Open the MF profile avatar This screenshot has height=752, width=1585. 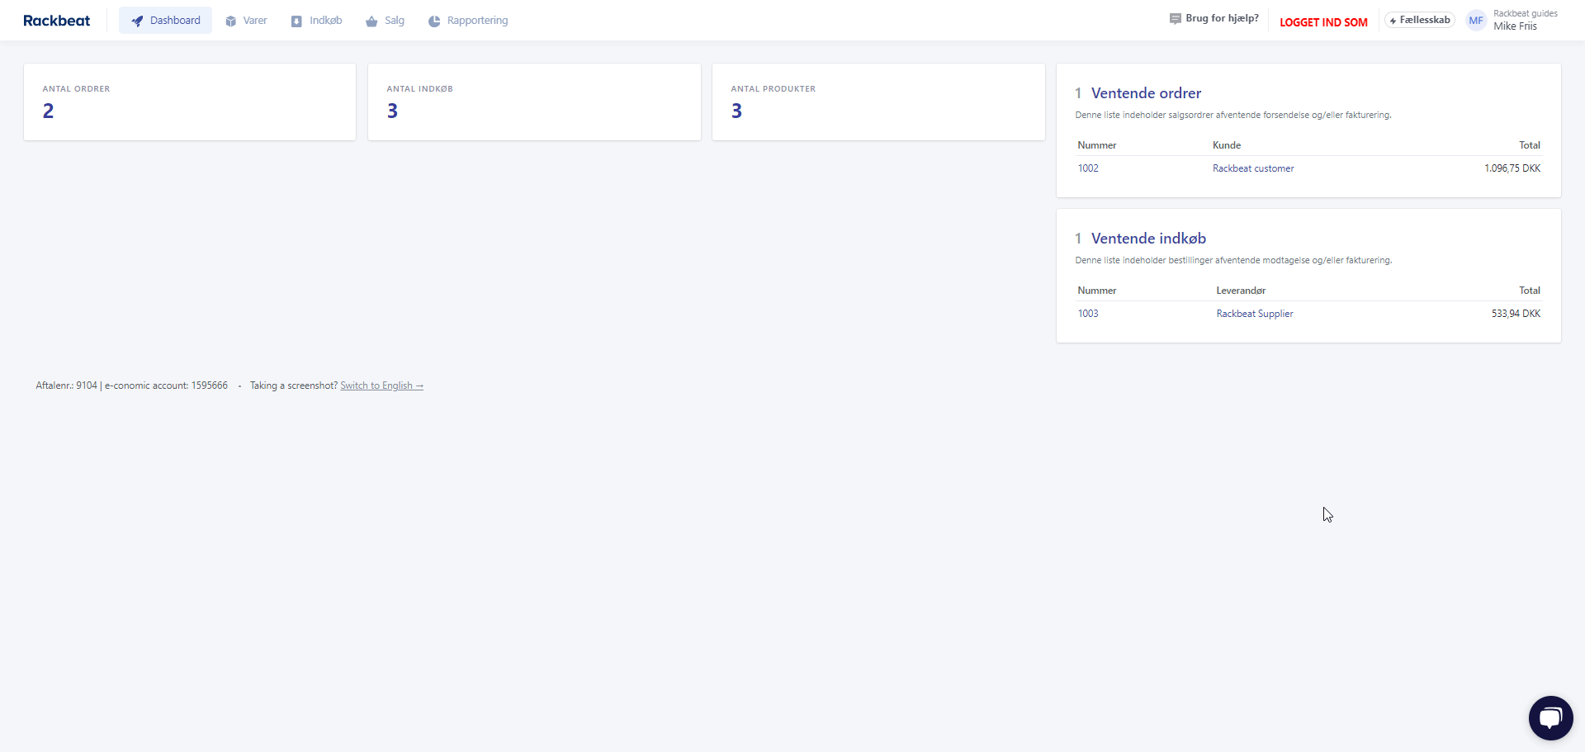(x=1476, y=20)
